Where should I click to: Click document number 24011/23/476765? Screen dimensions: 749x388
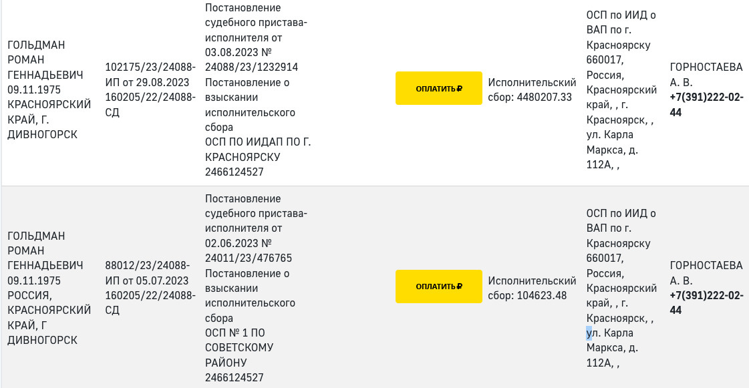[249, 258]
